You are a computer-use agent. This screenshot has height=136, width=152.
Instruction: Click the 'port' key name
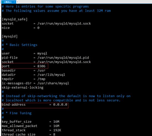(6, 66)
